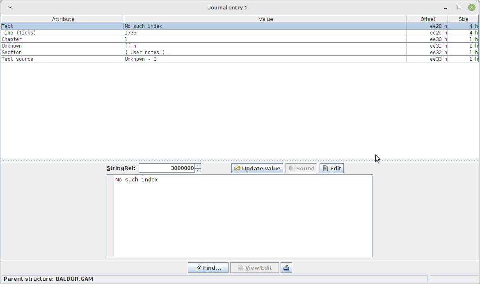The image size is (480, 284).
Task: Click the value cell '1735'
Action: click(x=265, y=33)
